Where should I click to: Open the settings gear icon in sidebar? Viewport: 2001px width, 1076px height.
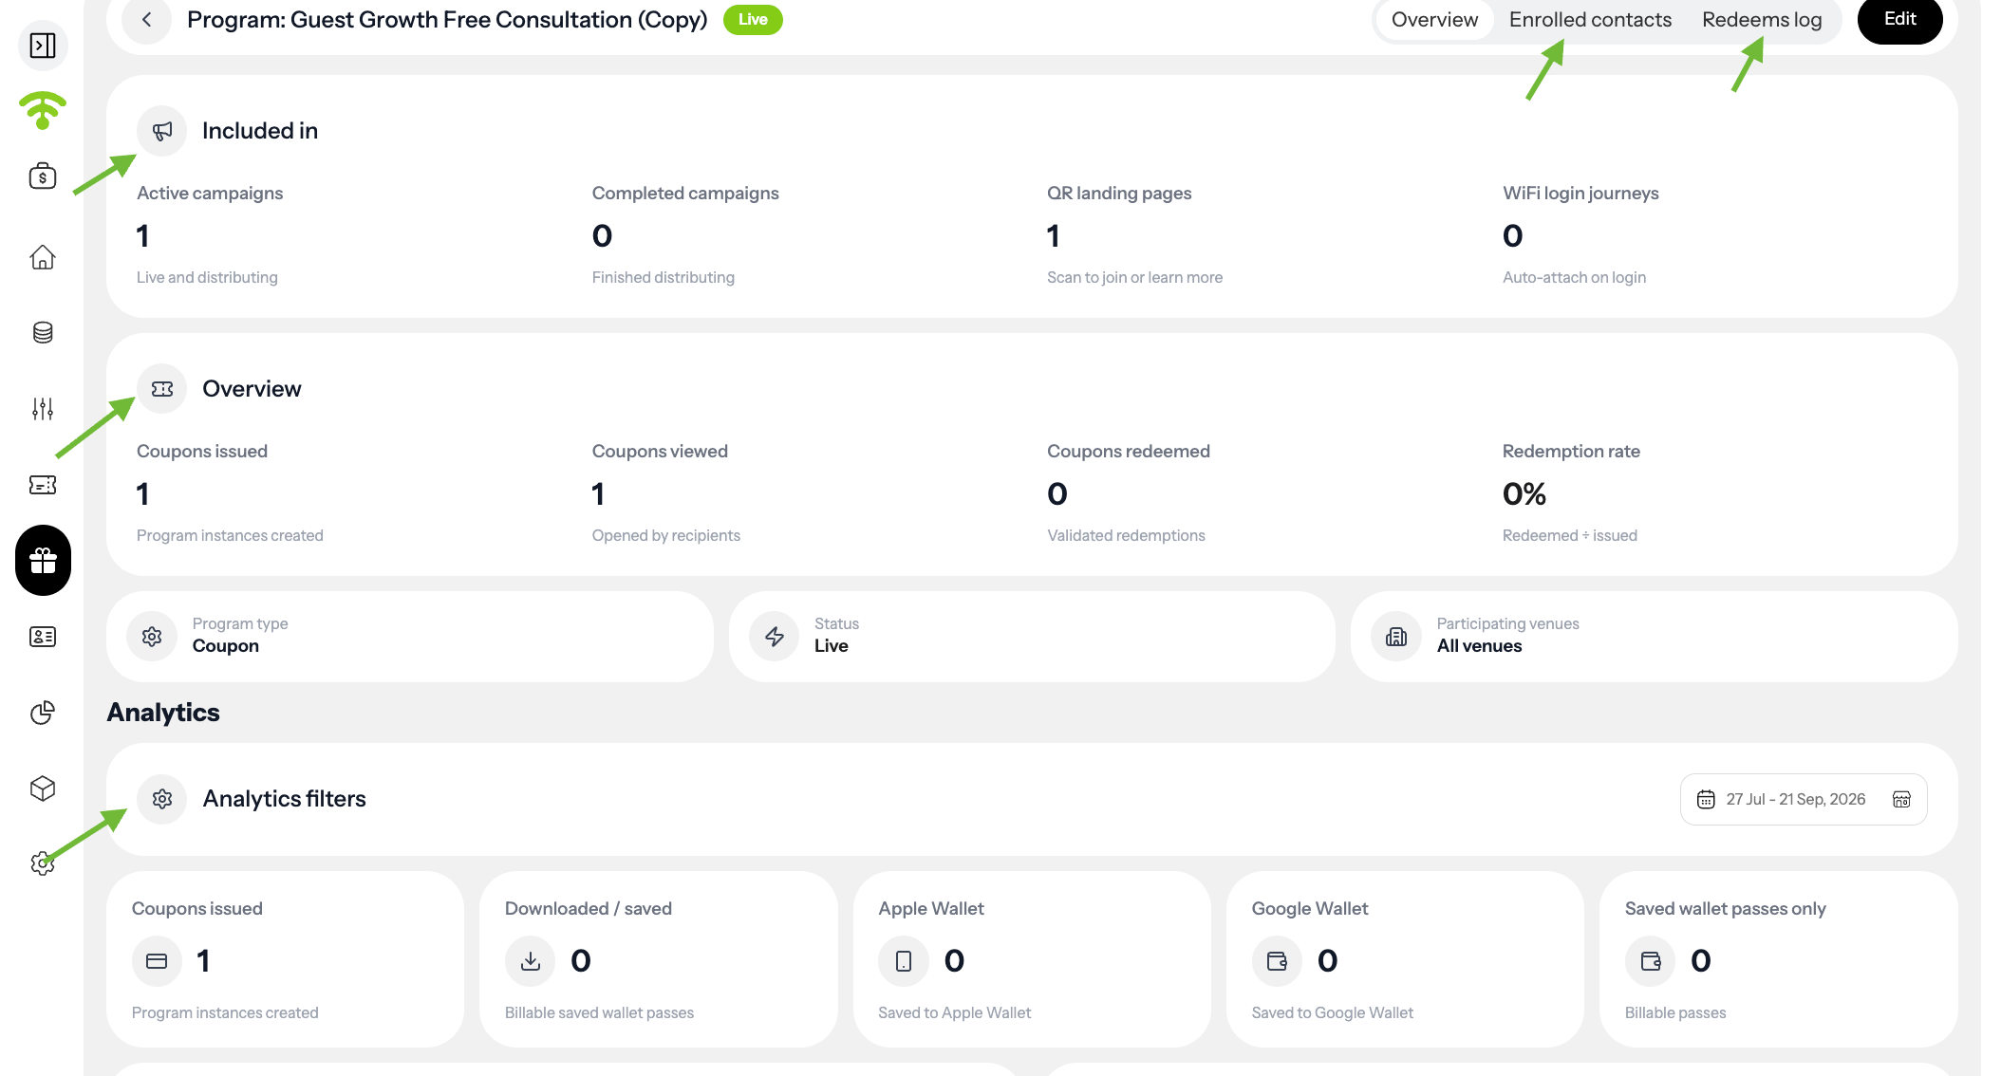tap(43, 863)
